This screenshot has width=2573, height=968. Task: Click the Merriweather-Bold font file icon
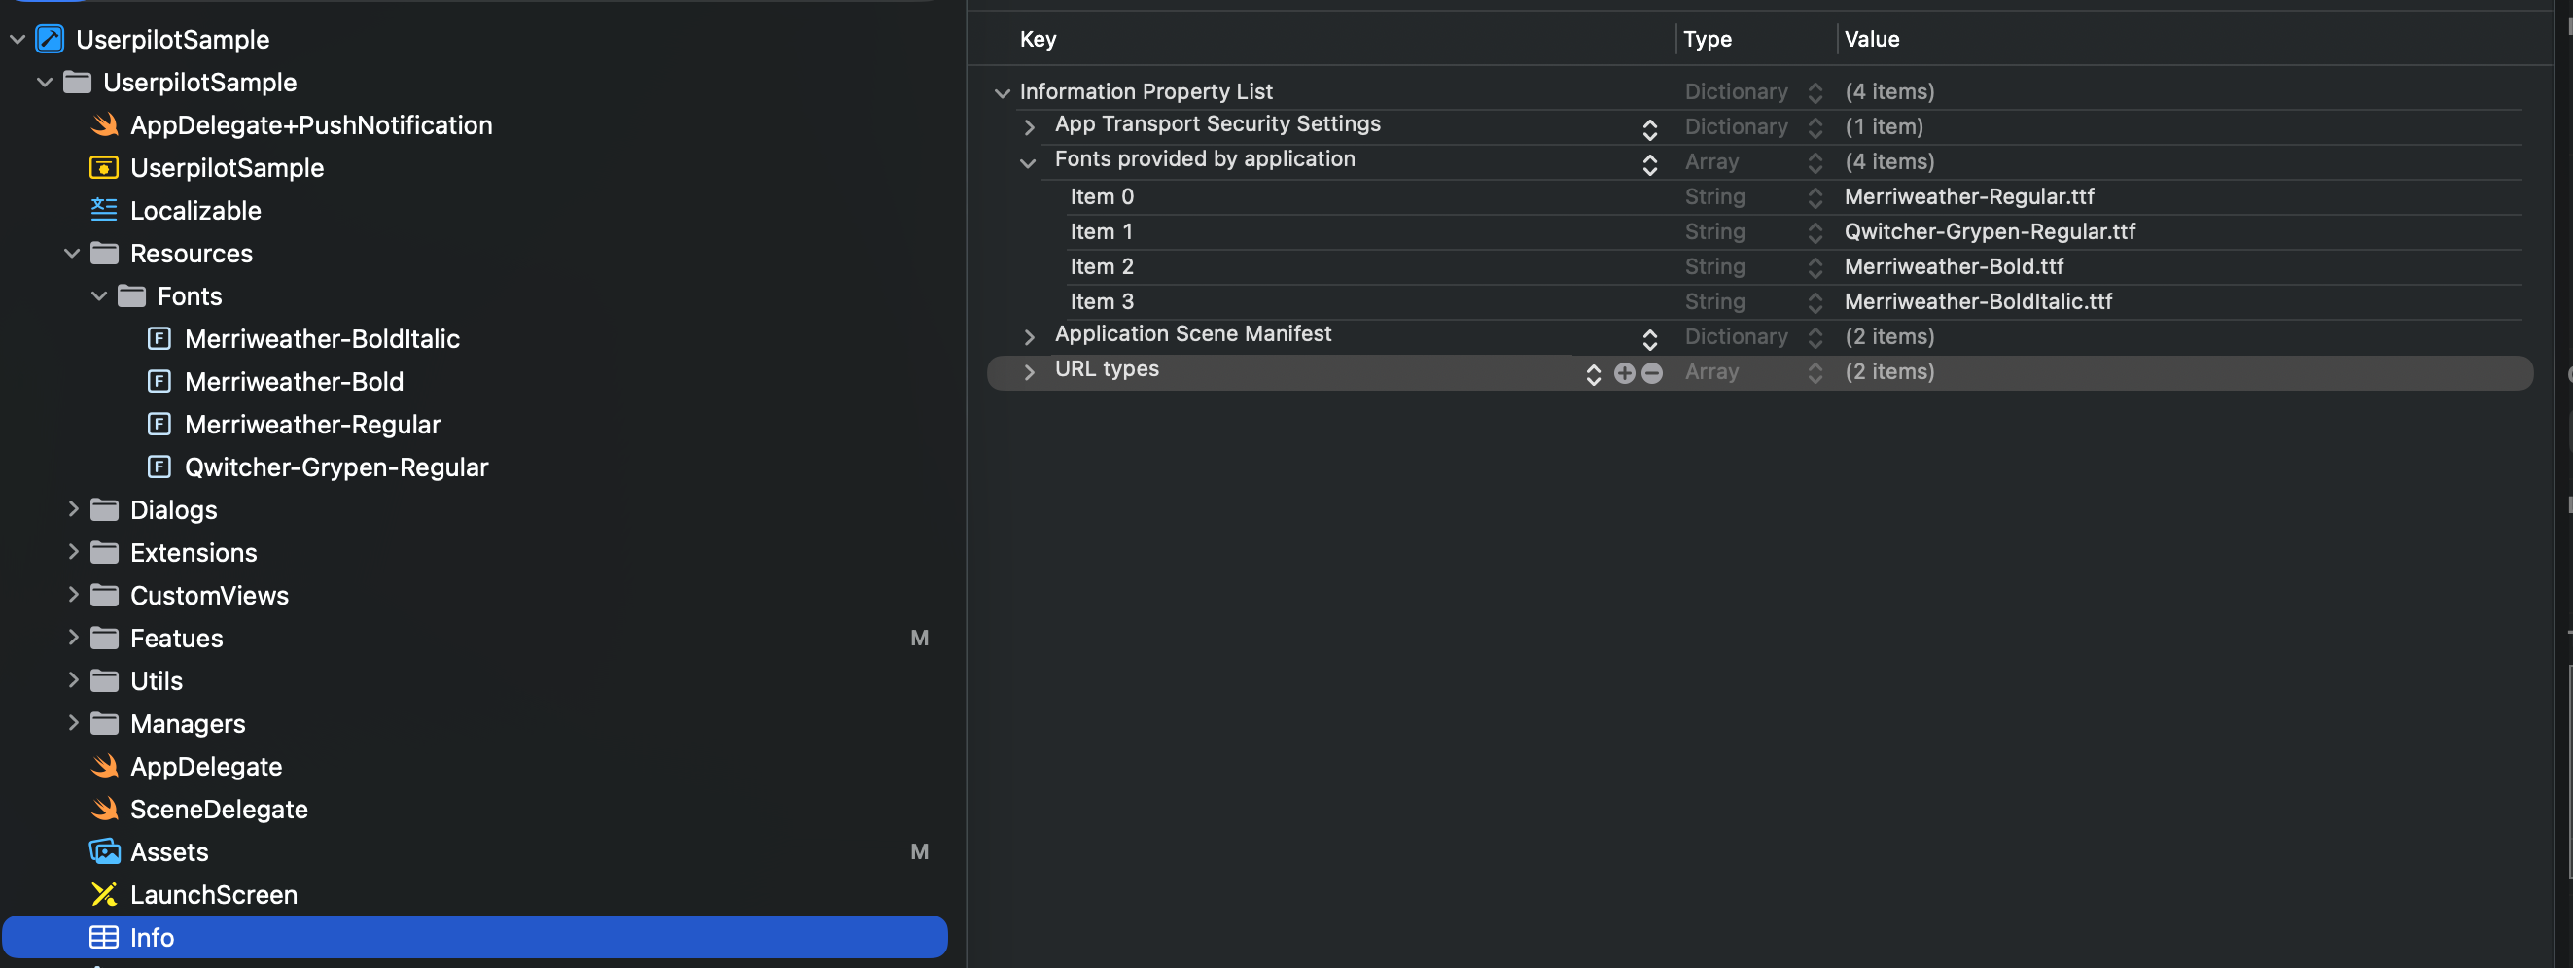159,381
